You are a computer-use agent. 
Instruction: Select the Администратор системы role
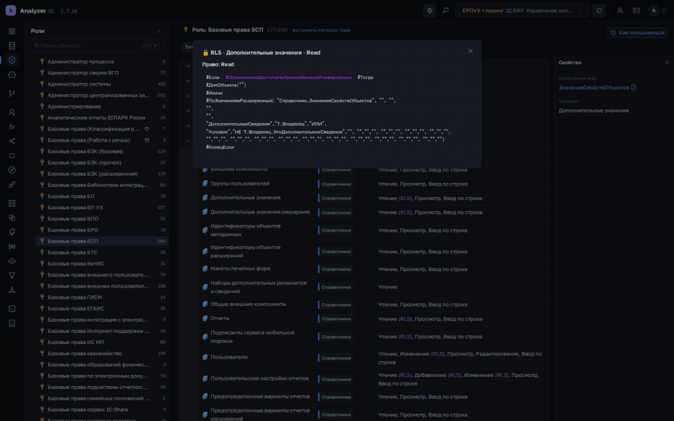tap(102, 84)
